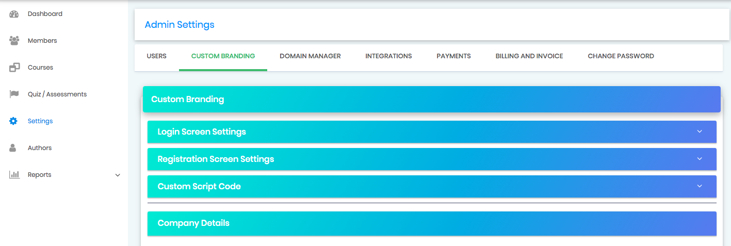Expand Login Screen Settings chevron
The height and width of the screenshot is (246, 731).
pyautogui.click(x=700, y=132)
